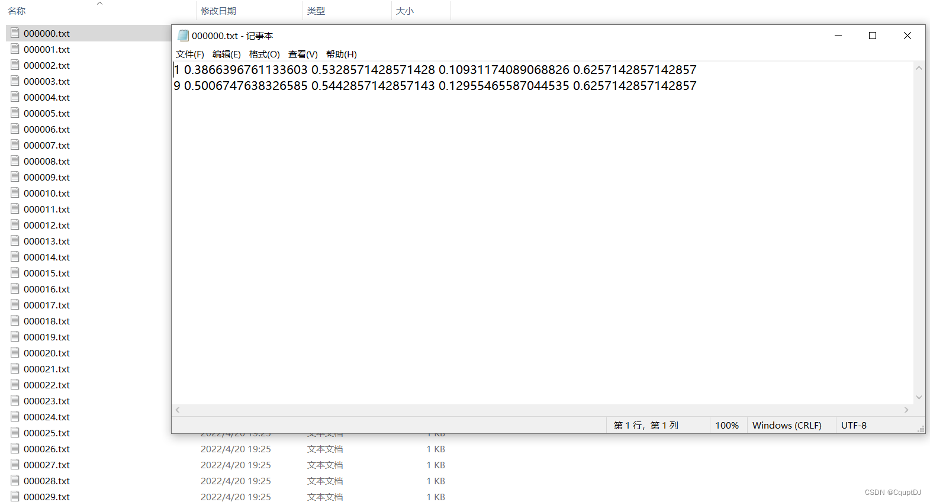Sort Explorer files by 名称 column header
The image size is (930, 502).
17,11
